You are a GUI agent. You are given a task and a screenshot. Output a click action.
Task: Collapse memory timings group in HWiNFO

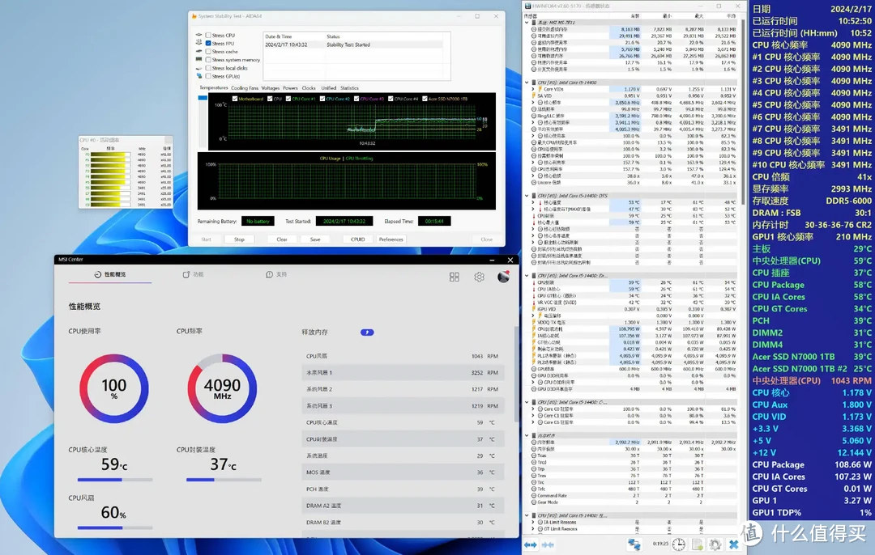click(x=527, y=436)
